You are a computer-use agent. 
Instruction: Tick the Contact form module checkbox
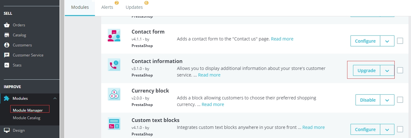[400, 41]
